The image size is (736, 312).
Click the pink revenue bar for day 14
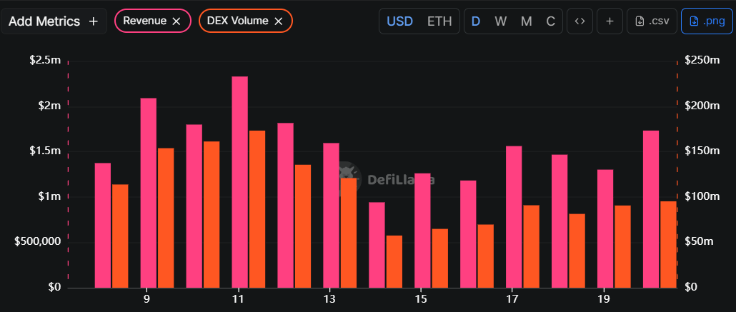377,245
